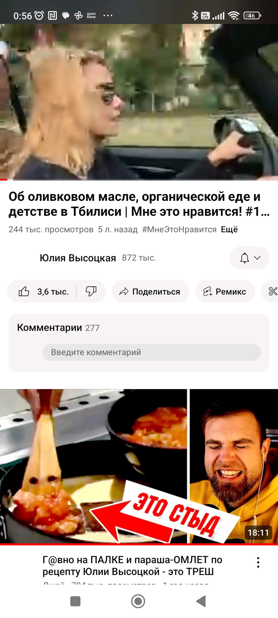Screen dimensions: 278x618
Task: Open Юлия Высоцкая channel page
Action: point(78,258)
